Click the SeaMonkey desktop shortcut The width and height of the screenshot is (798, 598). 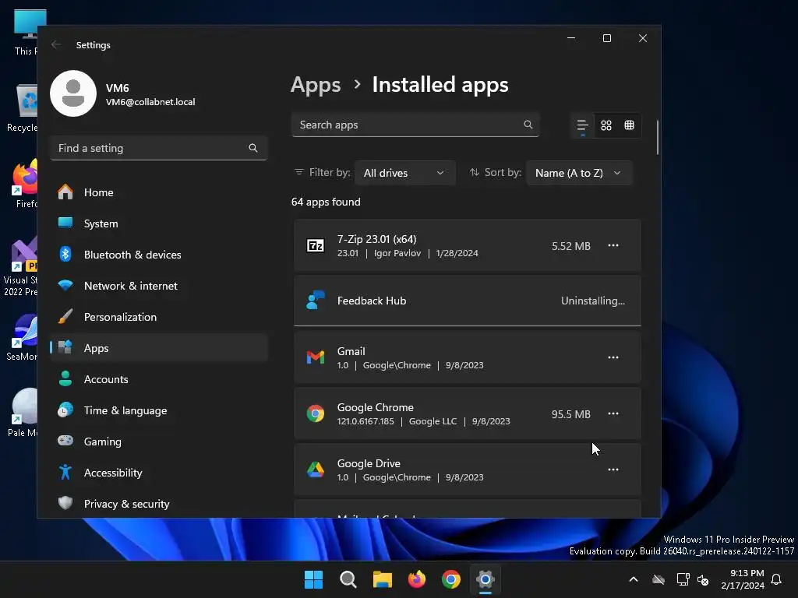tap(21, 338)
